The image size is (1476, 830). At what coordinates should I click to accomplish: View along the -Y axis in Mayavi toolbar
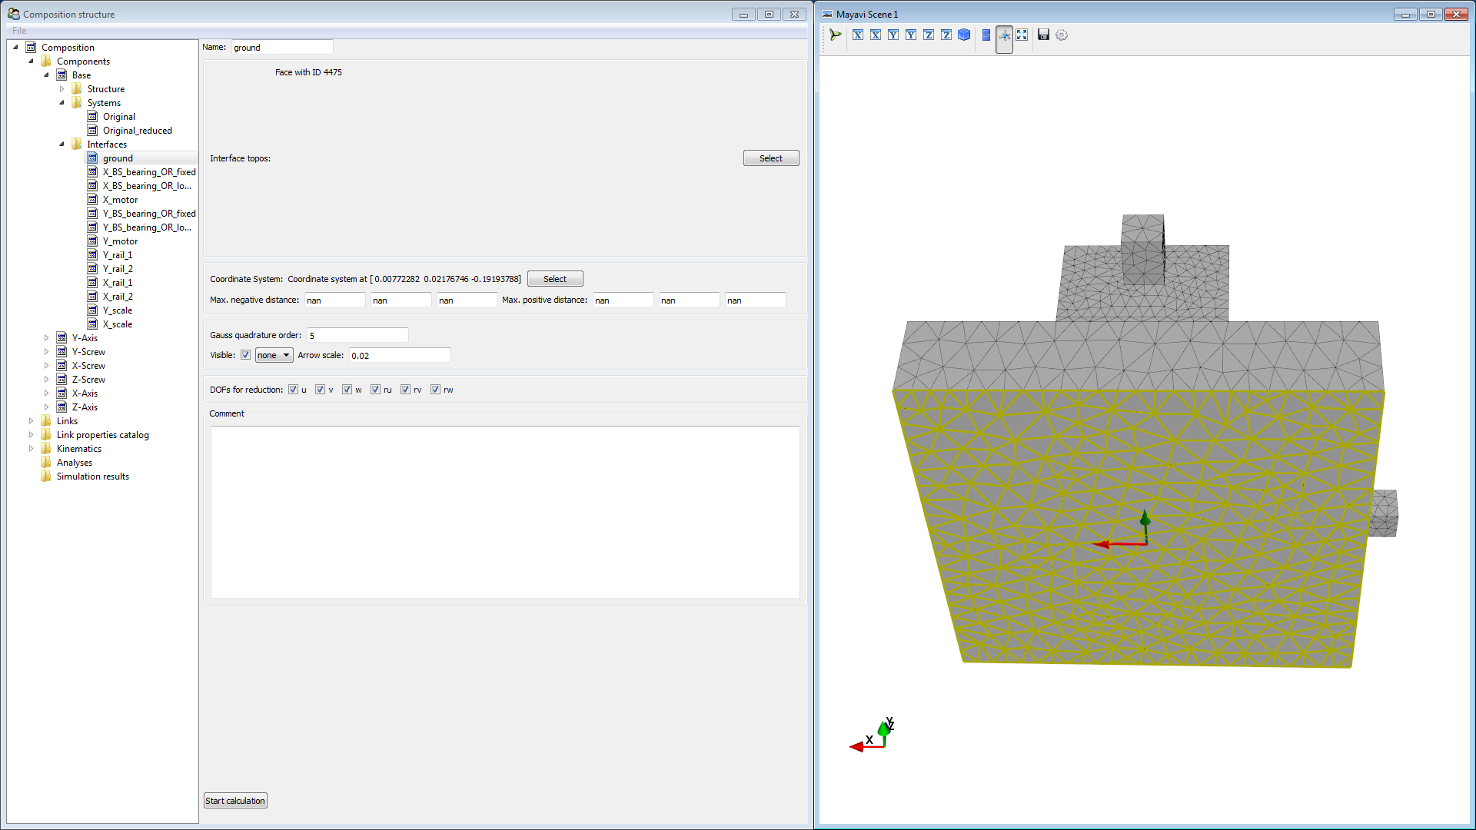tap(893, 35)
